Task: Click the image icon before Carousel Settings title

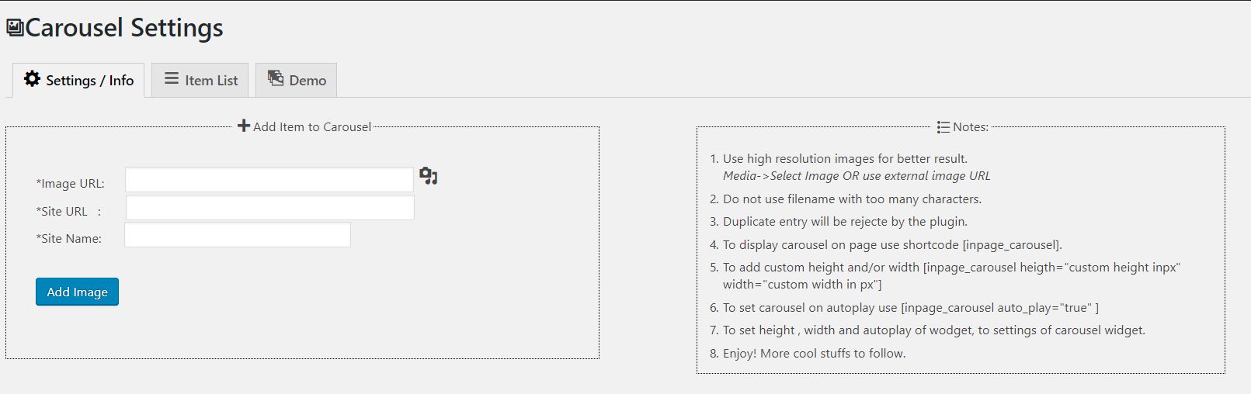Action: 15,28
